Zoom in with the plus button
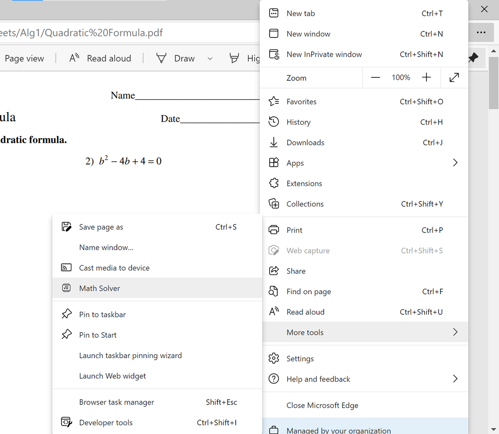499x434 pixels. [x=426, y=77]
